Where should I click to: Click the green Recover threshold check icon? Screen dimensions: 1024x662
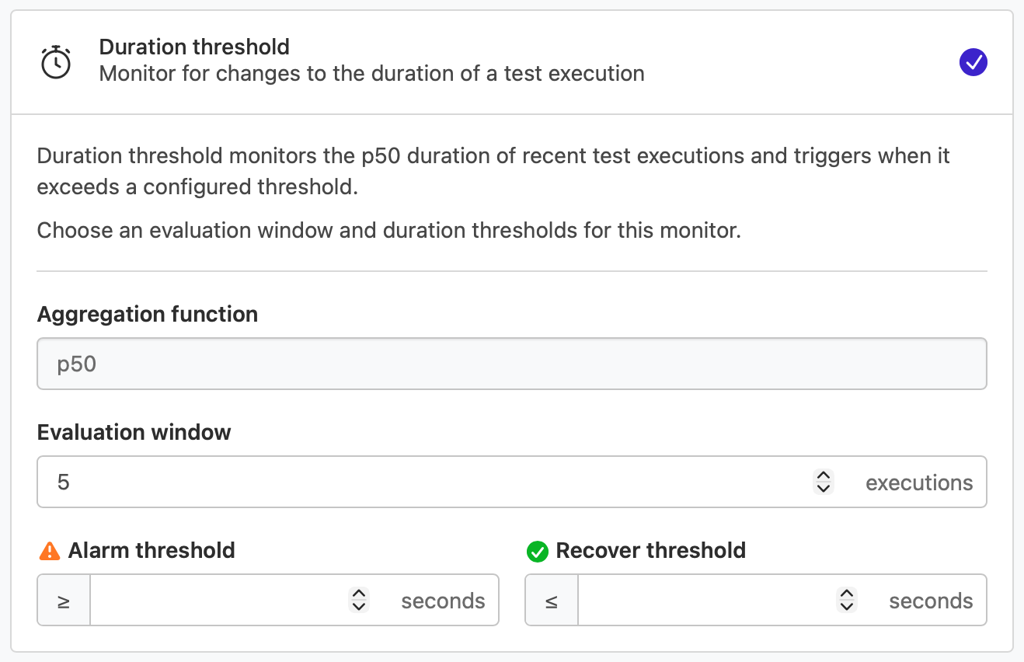tap(536, 550)
